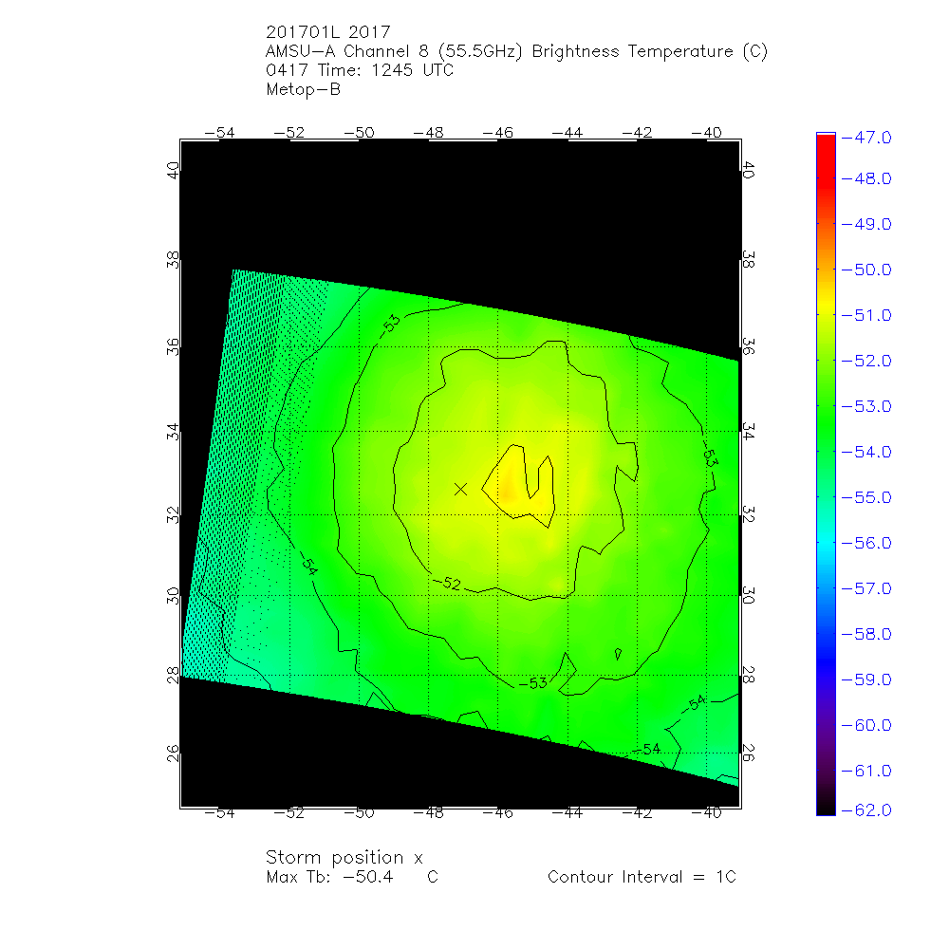The height and width of the screenshot is (949, 949).
Task: Click the latitude 34 label on right axis
Action: tap(748, 432)
